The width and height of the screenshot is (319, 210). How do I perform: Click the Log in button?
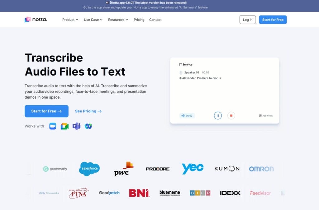(x=247, y=19)
